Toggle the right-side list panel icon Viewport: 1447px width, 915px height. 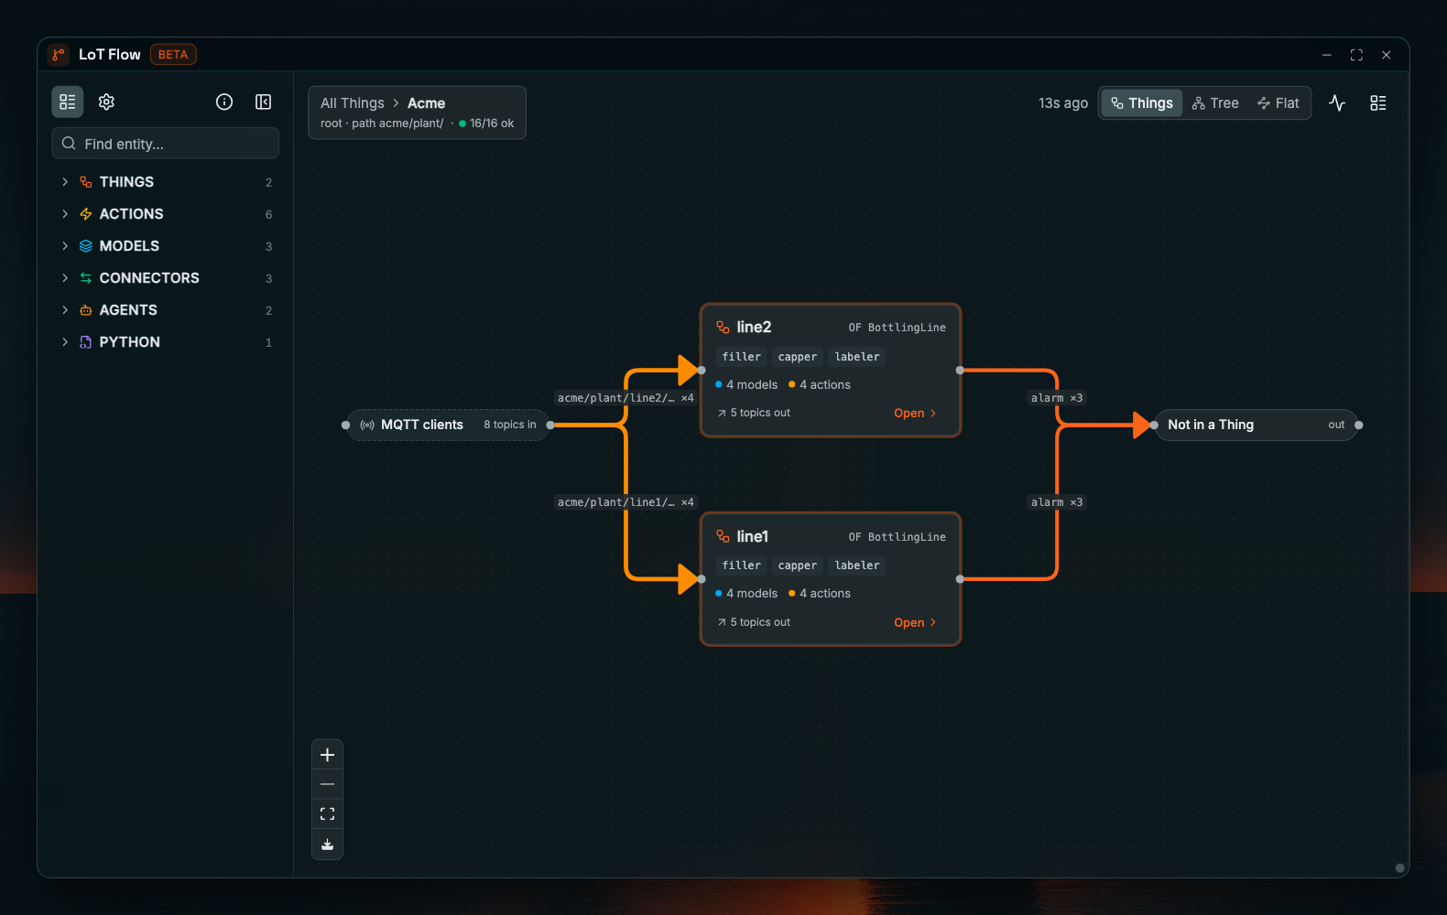[1378, 103]
